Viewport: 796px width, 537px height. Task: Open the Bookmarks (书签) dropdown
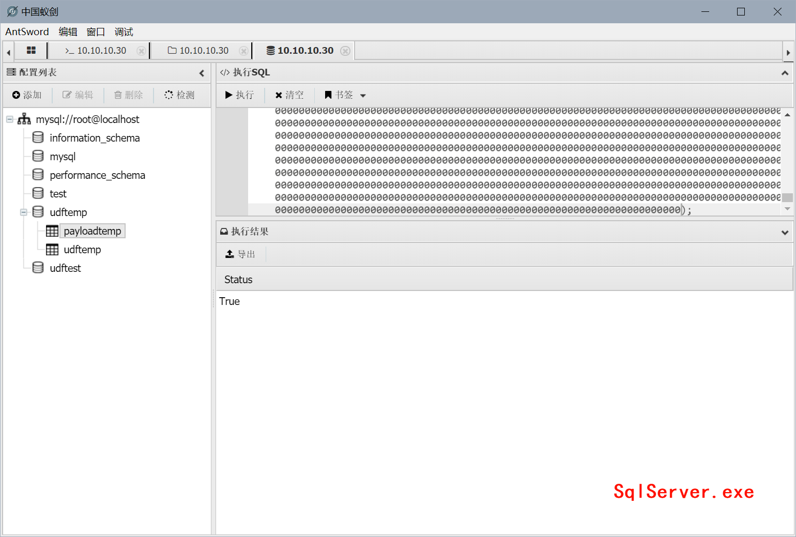point(363,96)
